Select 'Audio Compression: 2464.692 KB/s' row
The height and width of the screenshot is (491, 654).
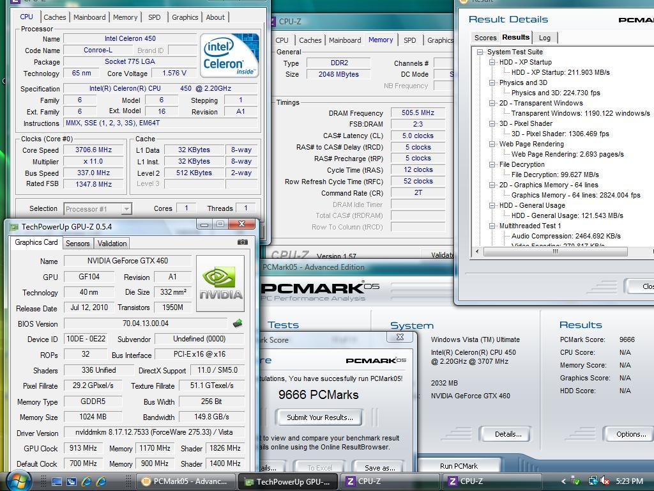pos(566,236)
